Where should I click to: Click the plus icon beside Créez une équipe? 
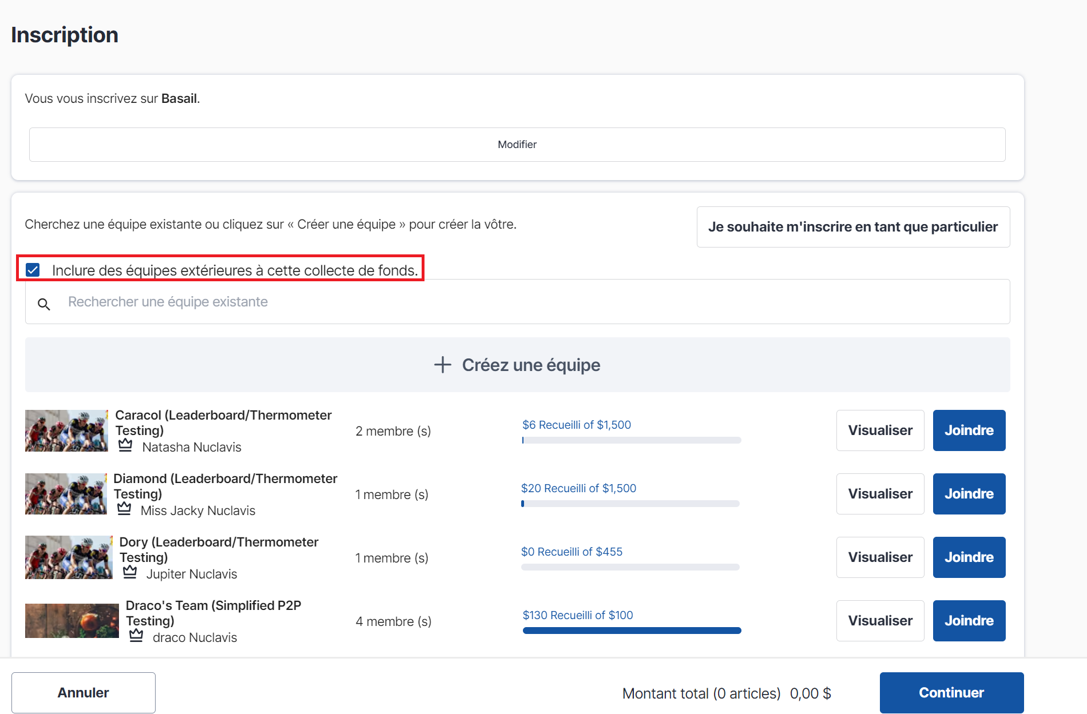pyautogui.click(x=442, y=365)
